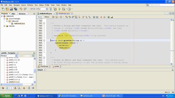The width and height of the screenshot is (175, 98).
Task: Click the Save All toolbar icon
Action: (x=16, y=9)
